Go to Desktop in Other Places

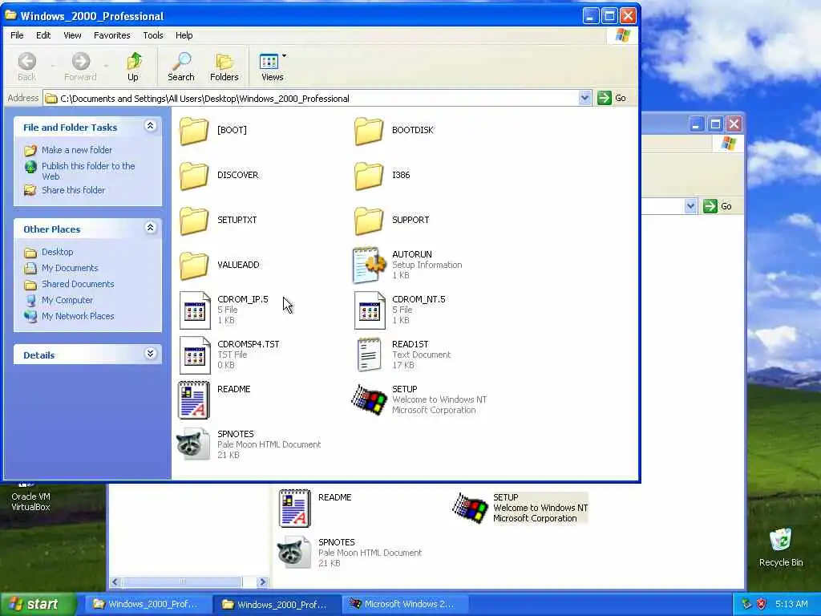point(57,252)
